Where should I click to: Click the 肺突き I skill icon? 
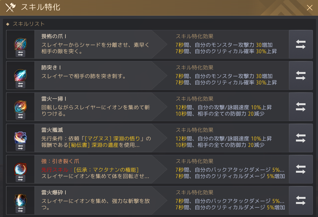click(x=20, y=74)
